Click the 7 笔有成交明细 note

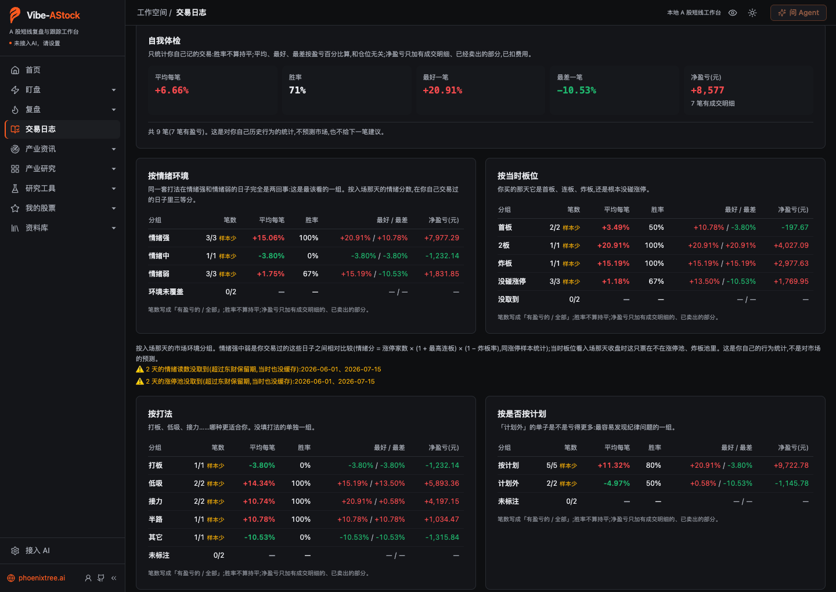713,103
